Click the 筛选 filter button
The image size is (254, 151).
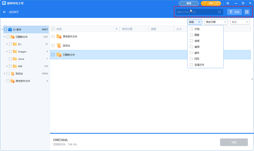tap(234, 12)
